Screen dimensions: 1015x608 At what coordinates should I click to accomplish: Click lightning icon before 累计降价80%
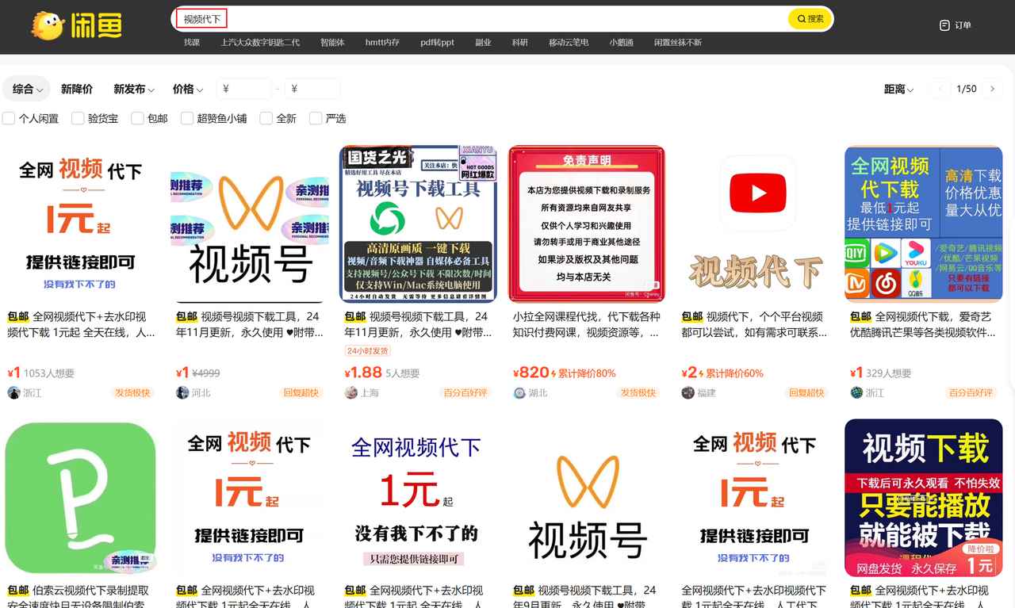554,373
